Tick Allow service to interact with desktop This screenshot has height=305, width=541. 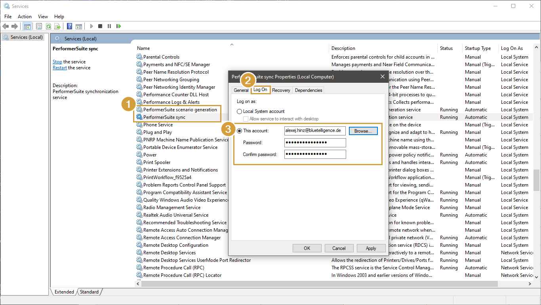pos(246,119)
